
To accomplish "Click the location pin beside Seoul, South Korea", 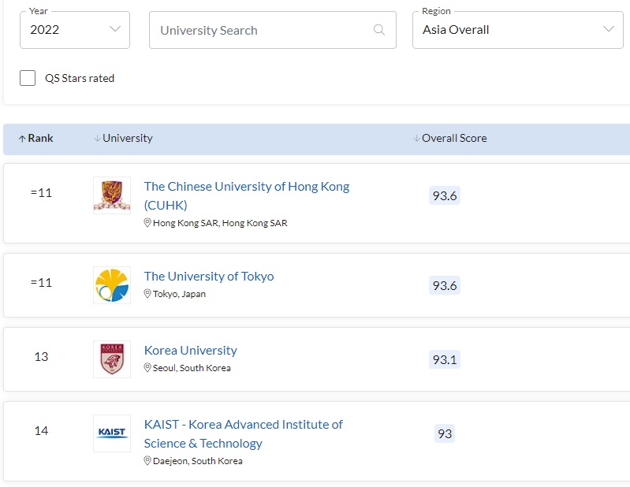I will 147,368.
